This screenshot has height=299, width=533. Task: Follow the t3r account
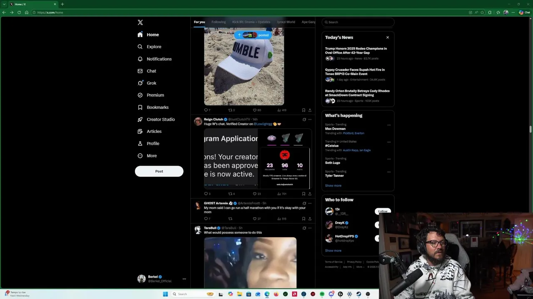383,211
